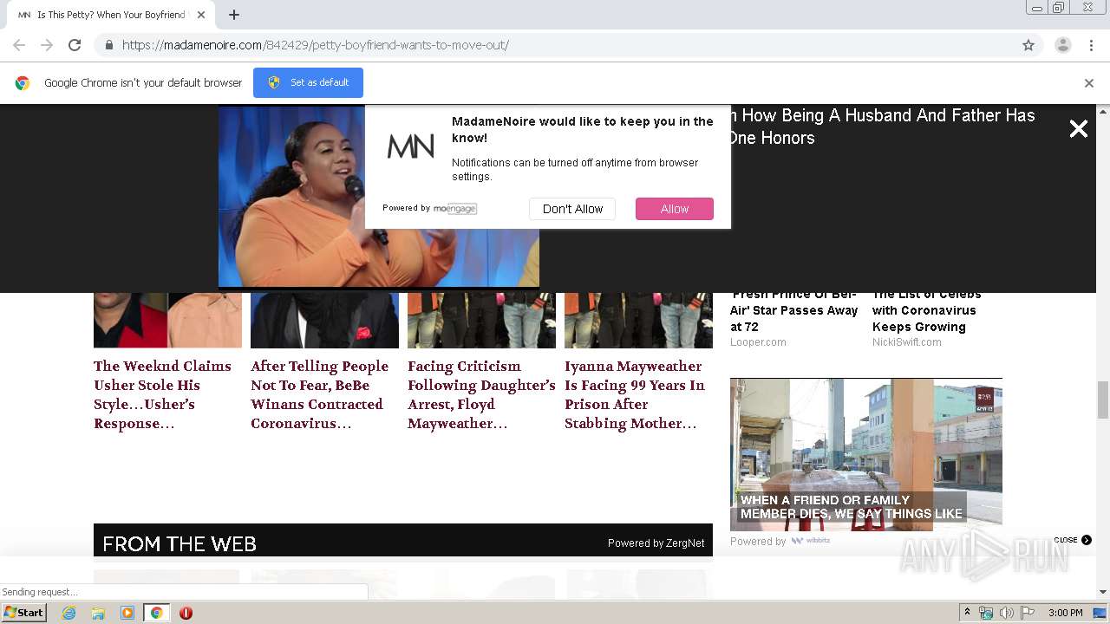Open a new browser tab
The image size is (1110, 624).
pos(234,15)
